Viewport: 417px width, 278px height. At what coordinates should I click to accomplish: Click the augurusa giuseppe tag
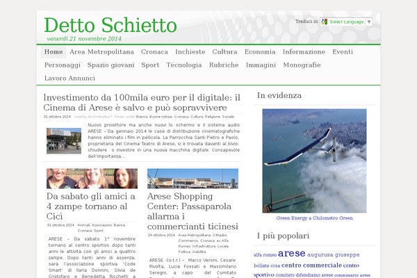pos(333,254)
